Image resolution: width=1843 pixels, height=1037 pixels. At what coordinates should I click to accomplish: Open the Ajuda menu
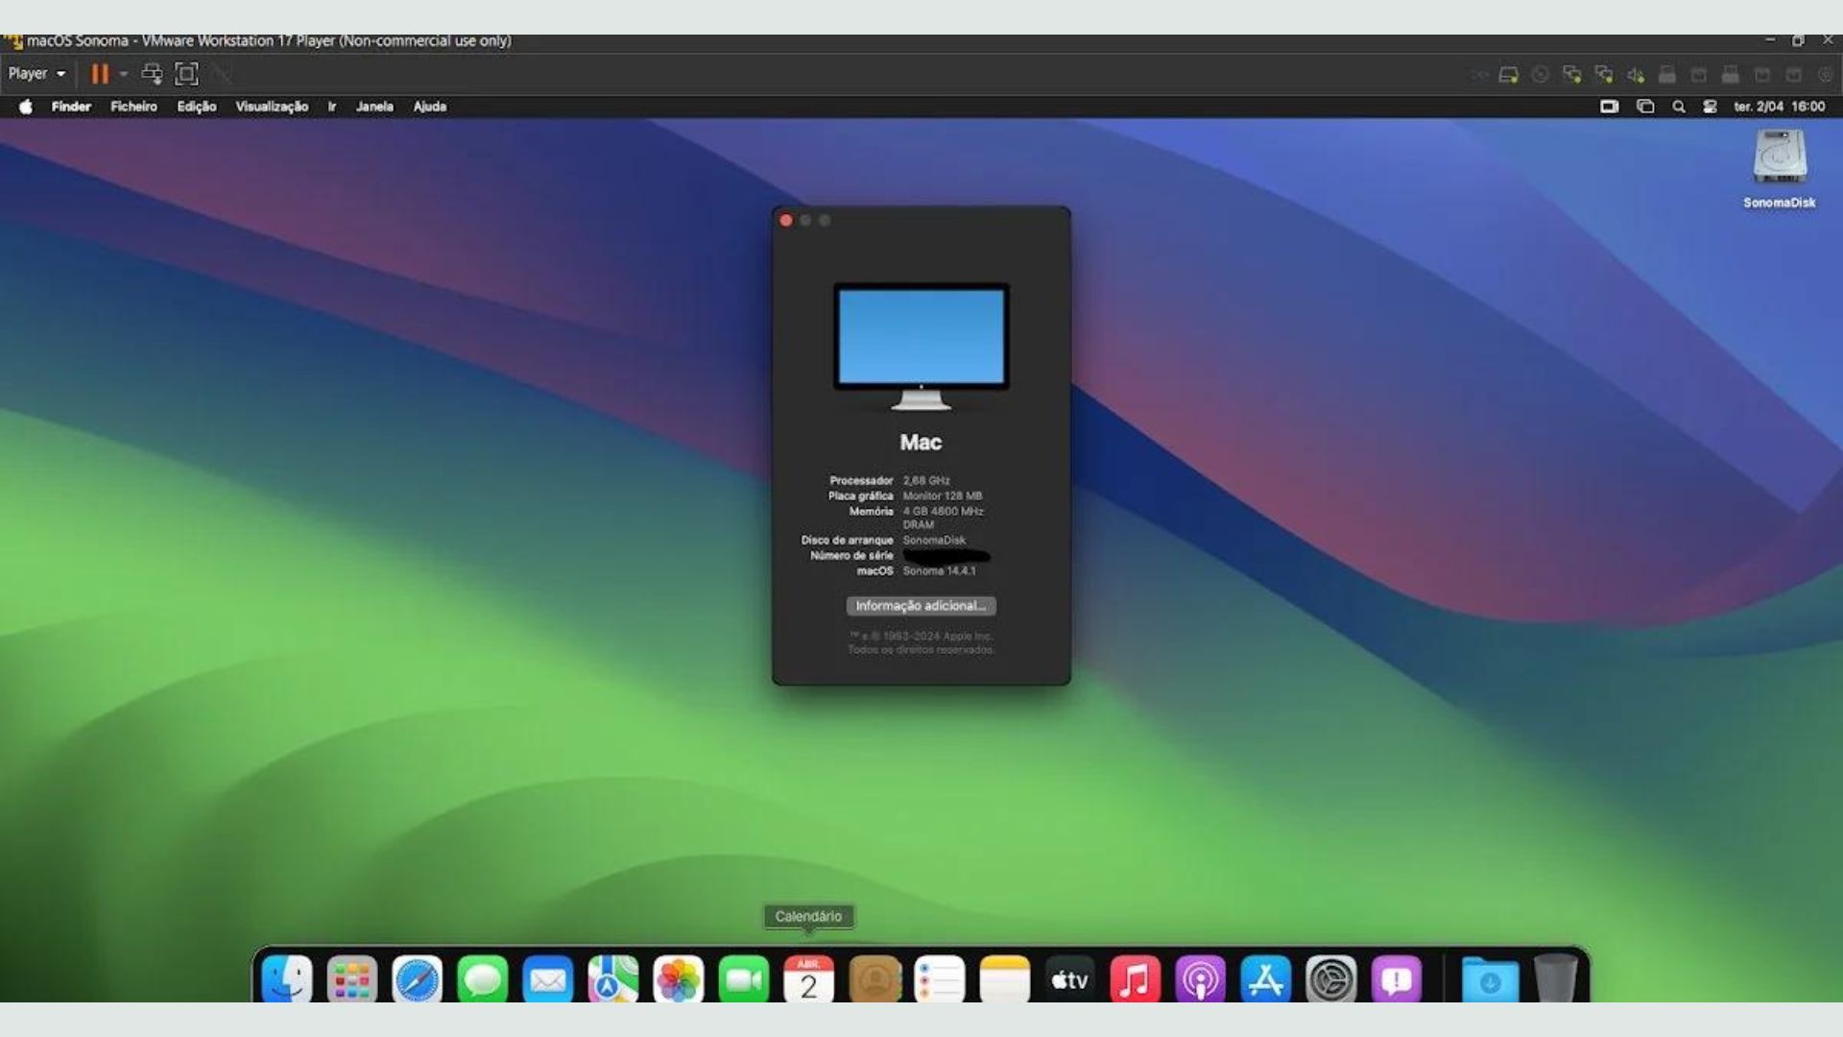[430, 107]
